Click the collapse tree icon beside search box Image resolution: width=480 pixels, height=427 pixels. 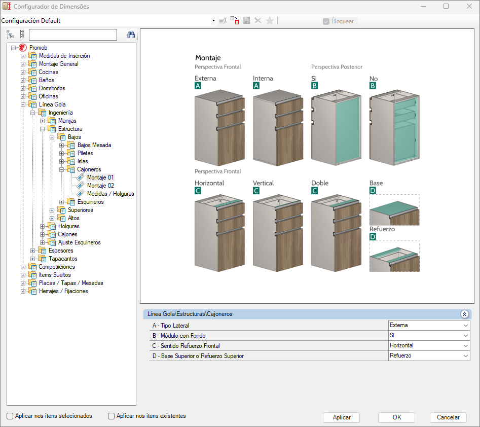click(22, 34)
